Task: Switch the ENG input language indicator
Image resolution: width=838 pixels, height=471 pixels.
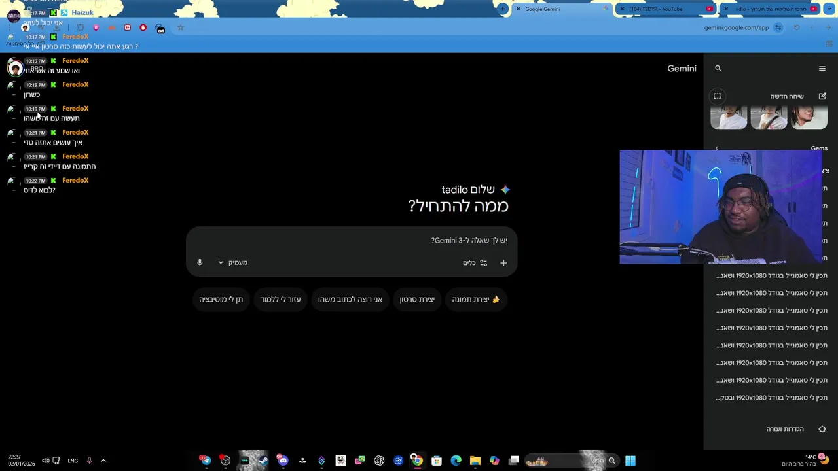Action: coord(73,461)
